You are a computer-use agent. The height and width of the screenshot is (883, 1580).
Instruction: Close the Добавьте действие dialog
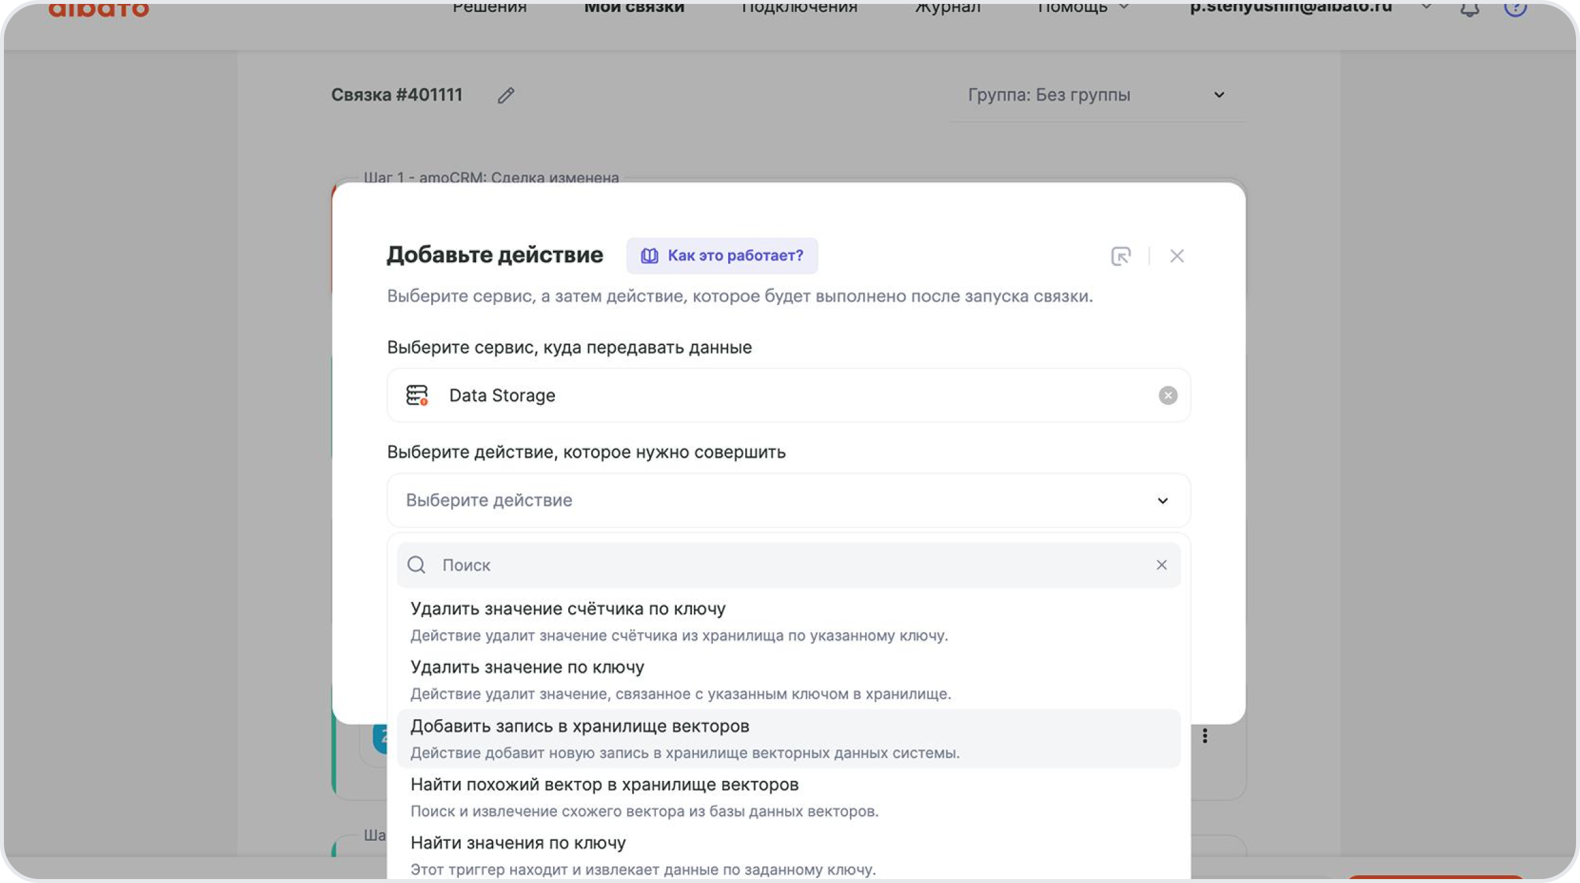point(1176,255)
